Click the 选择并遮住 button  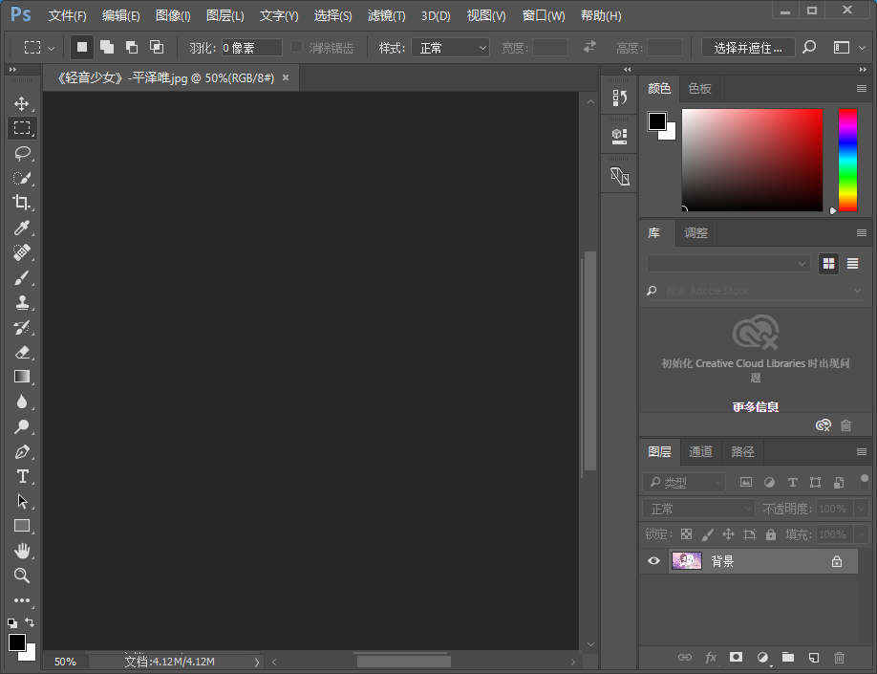(748, 48)
